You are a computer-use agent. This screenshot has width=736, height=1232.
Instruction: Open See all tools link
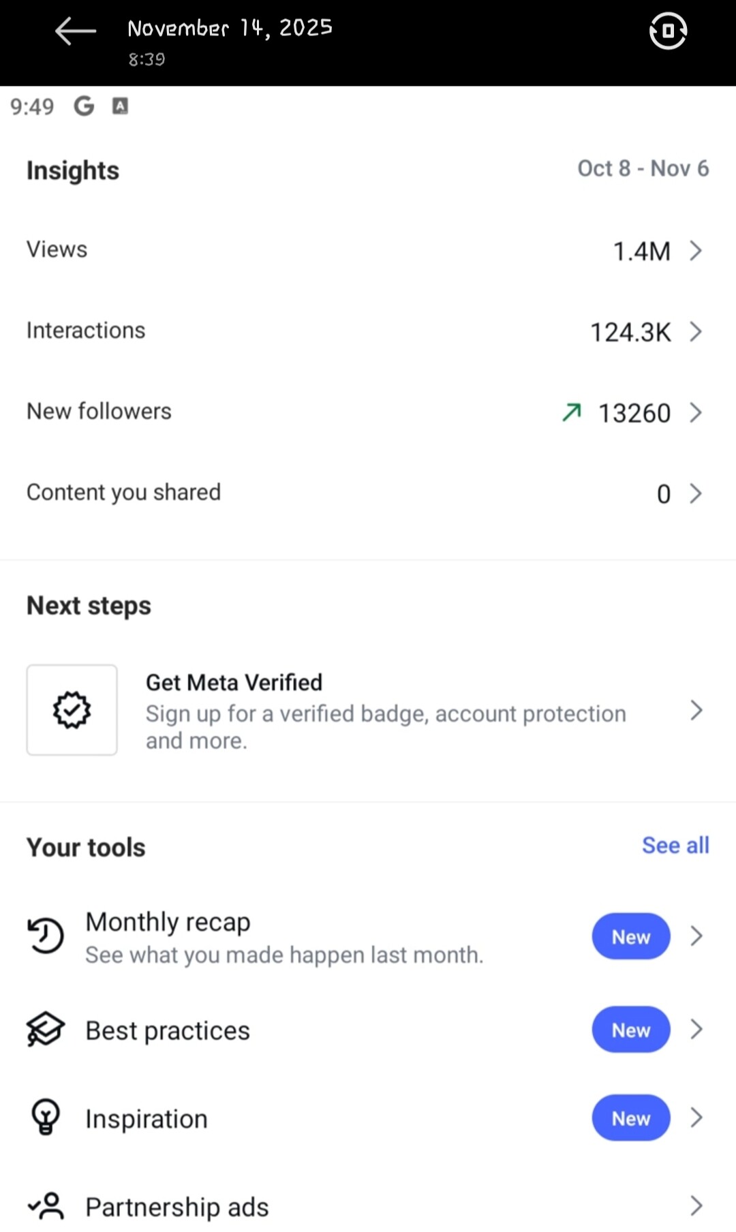tap(675, 846)
